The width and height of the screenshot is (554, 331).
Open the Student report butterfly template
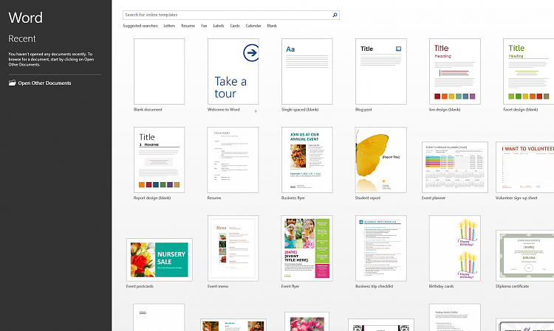coord(381,160)
